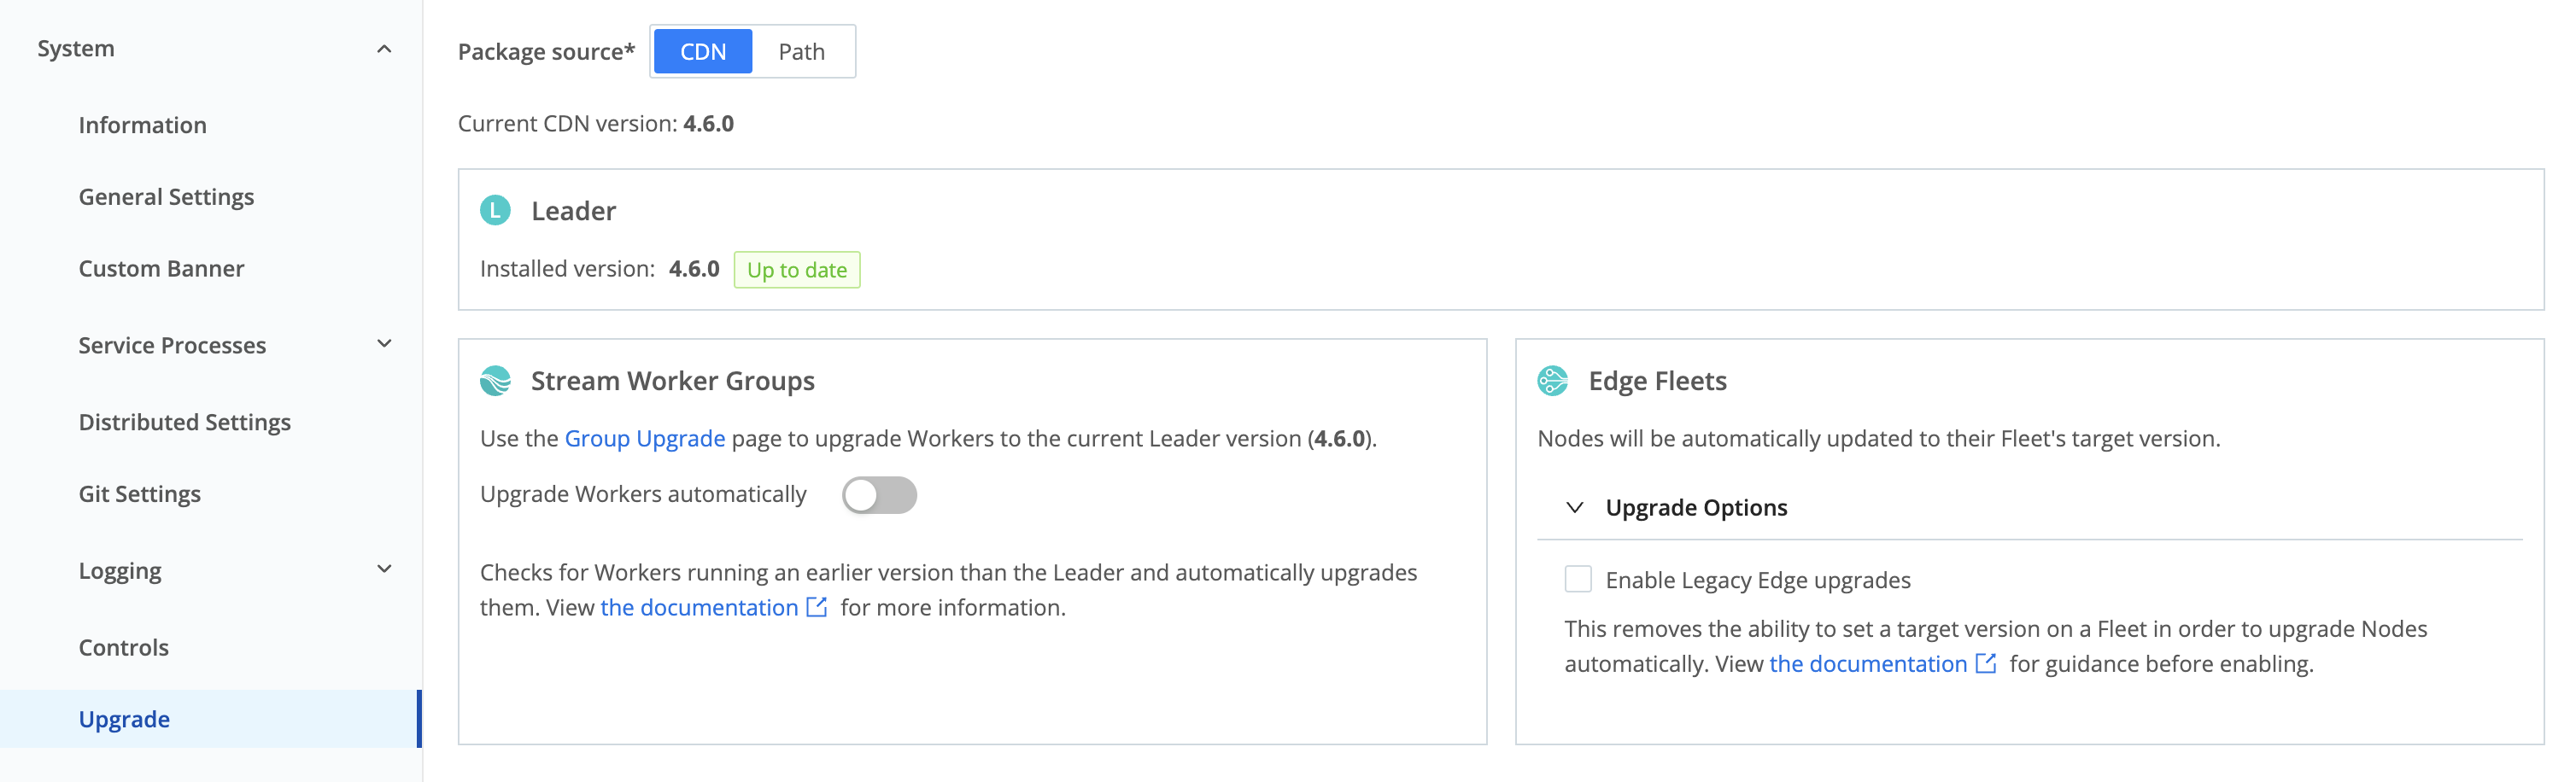
Task: Open Edge Fleets documentation link
Action: coord(1867,663)
